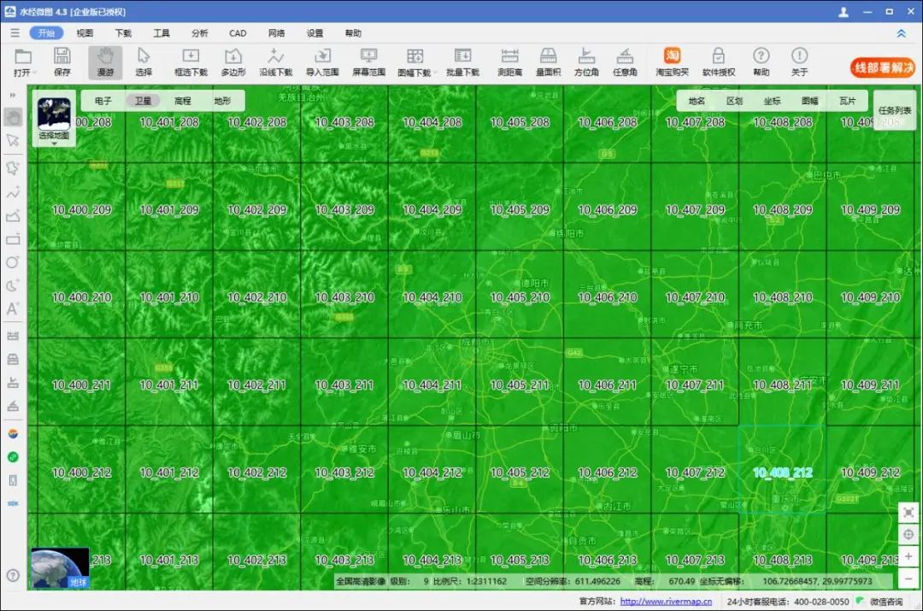
Task: Collapse ribbon with double chevron
Action: (902, 33)
